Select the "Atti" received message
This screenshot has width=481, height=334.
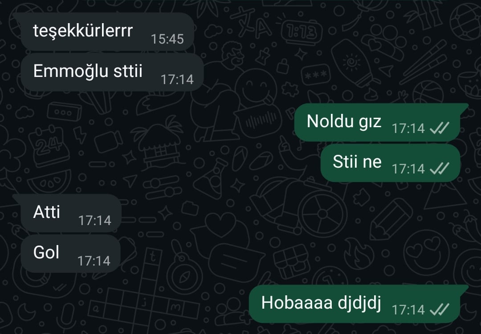71,213
